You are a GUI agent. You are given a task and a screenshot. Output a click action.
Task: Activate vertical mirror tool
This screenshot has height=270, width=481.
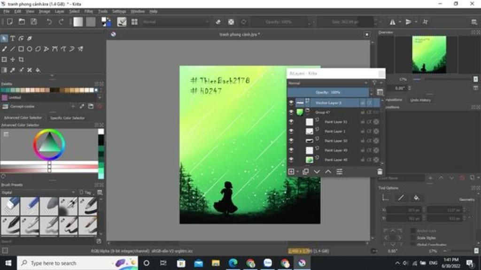tap(408, 22)
